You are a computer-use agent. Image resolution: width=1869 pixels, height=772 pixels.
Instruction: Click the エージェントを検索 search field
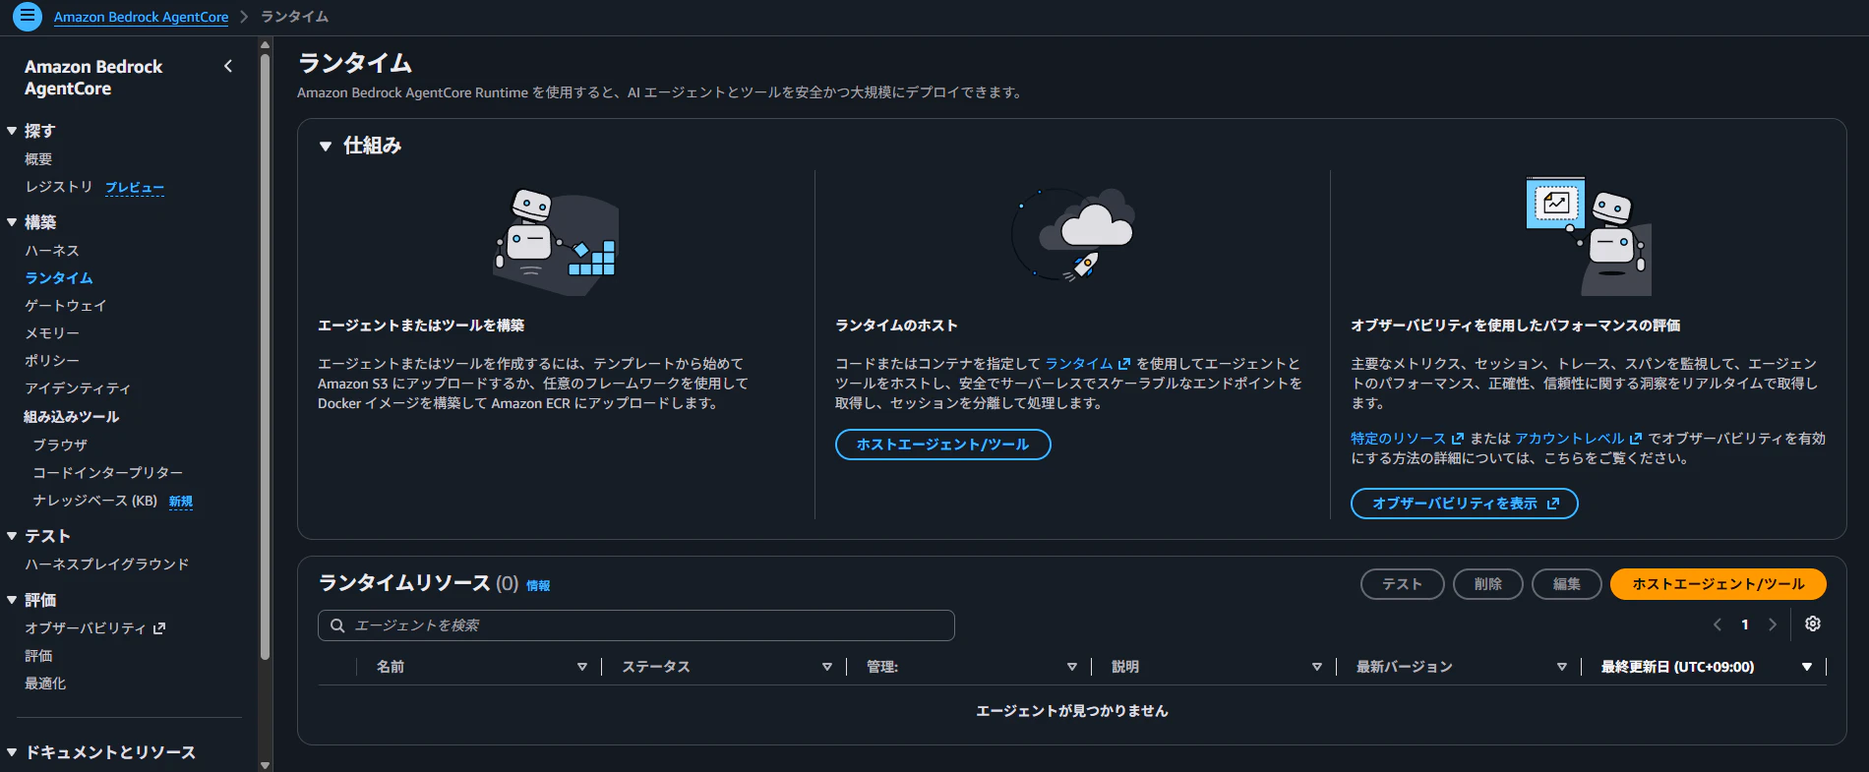pos(636,625)
